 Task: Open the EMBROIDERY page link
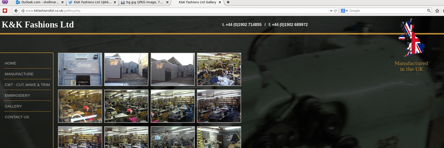17,95
